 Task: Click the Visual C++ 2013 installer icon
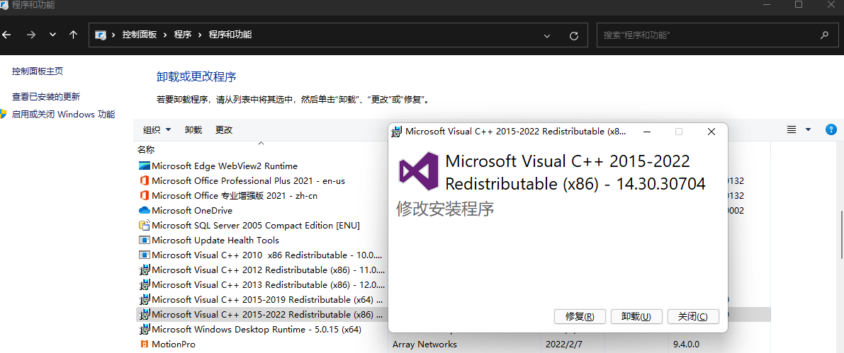point(145,284)
